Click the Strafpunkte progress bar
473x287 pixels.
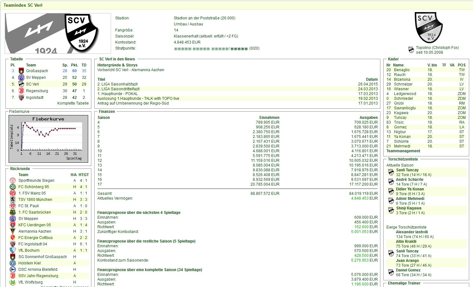click(x=211, y=49)
